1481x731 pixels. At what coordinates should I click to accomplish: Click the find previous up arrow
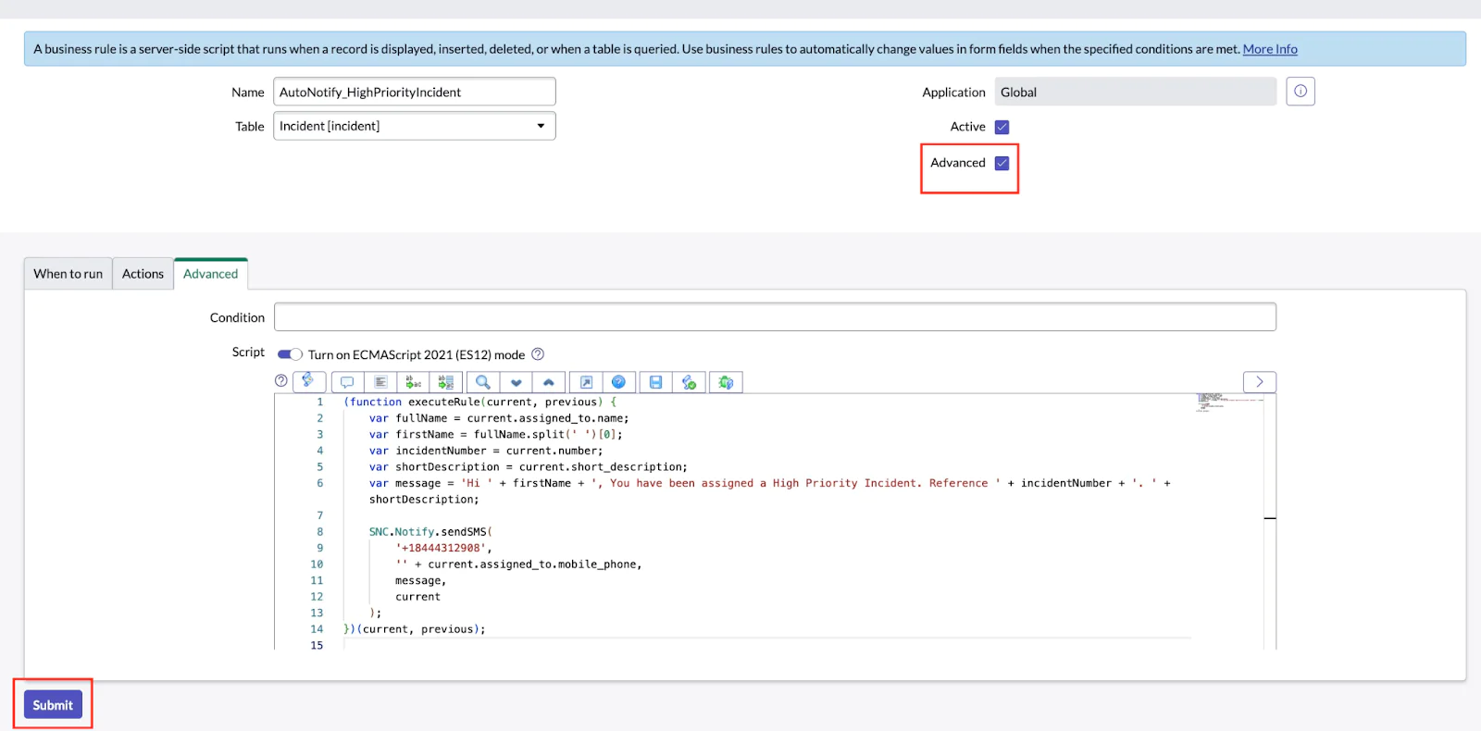click(549, 382)
